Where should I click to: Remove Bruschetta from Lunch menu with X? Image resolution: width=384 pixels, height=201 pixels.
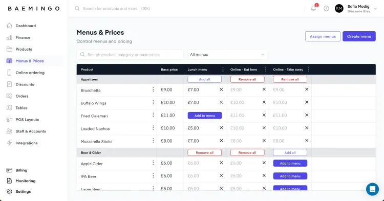coord(221,90)
